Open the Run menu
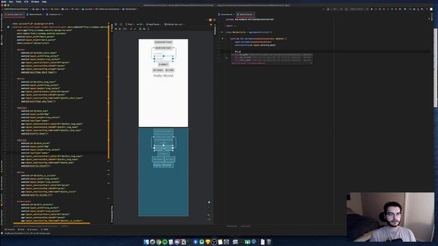This screenshot has height=246, width=438. pos(11,1)
